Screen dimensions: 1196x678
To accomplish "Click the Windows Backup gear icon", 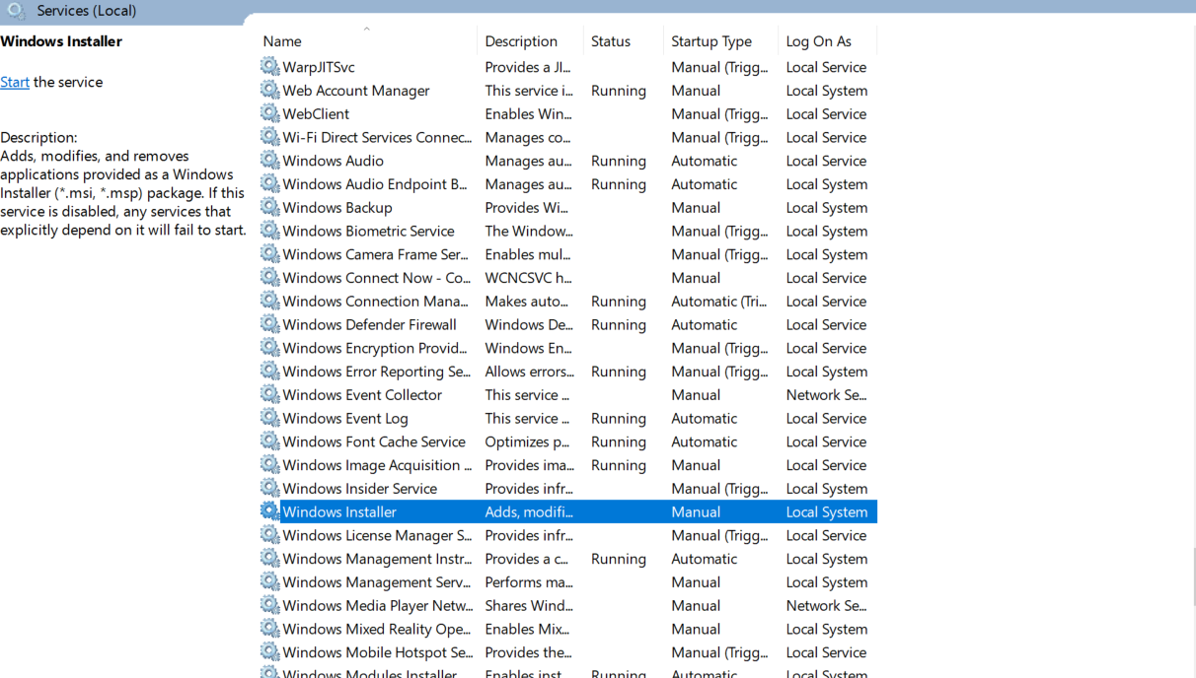I will [x=269, y=208].
